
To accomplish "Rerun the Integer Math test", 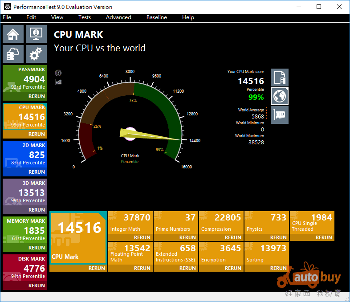I will tap(130, 237).
